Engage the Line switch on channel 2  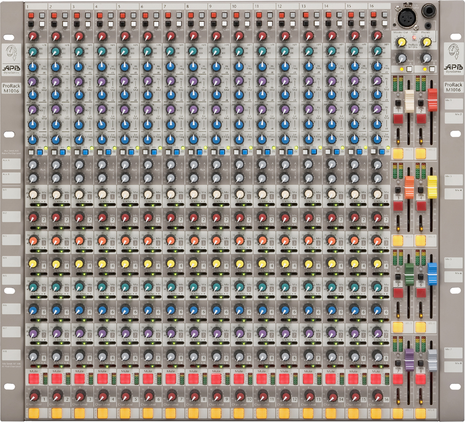(x=65, y=15)
